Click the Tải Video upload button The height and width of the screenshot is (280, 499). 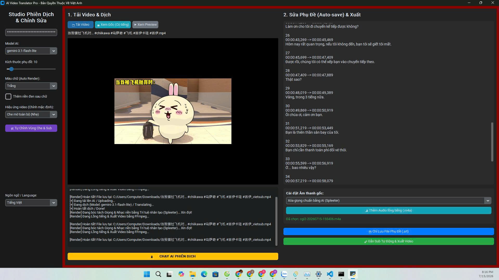click(x=80, y=25)
